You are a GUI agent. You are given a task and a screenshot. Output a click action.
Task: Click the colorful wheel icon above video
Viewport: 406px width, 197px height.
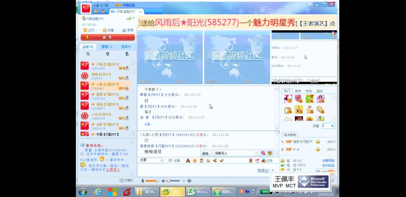point(333,33)
